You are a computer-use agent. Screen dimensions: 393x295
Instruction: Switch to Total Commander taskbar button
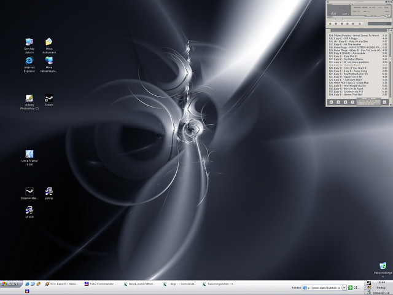102,285
